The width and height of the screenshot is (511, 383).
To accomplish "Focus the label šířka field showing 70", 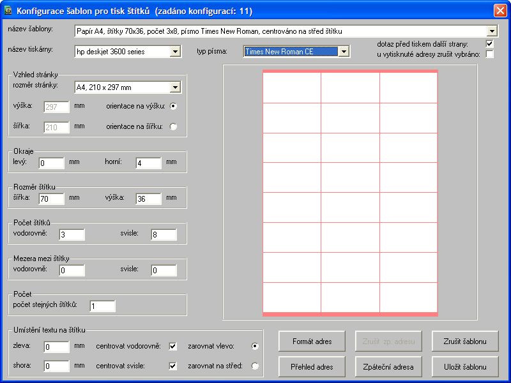I will coord(52,199).
